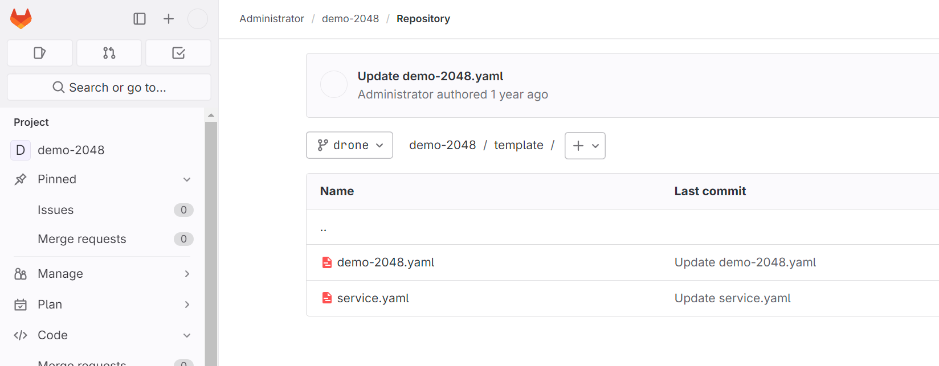Click the Last commit column header

coord(710,191)
